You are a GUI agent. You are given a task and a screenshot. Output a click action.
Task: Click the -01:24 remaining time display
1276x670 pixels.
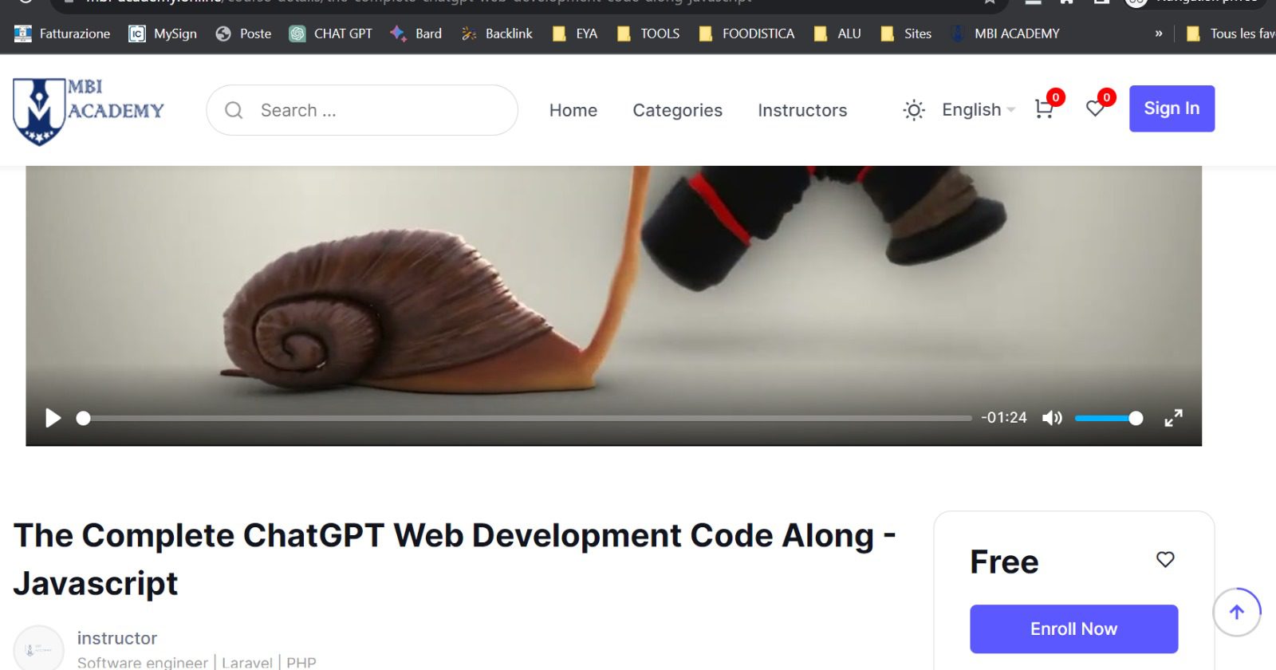pos(1004,417)
